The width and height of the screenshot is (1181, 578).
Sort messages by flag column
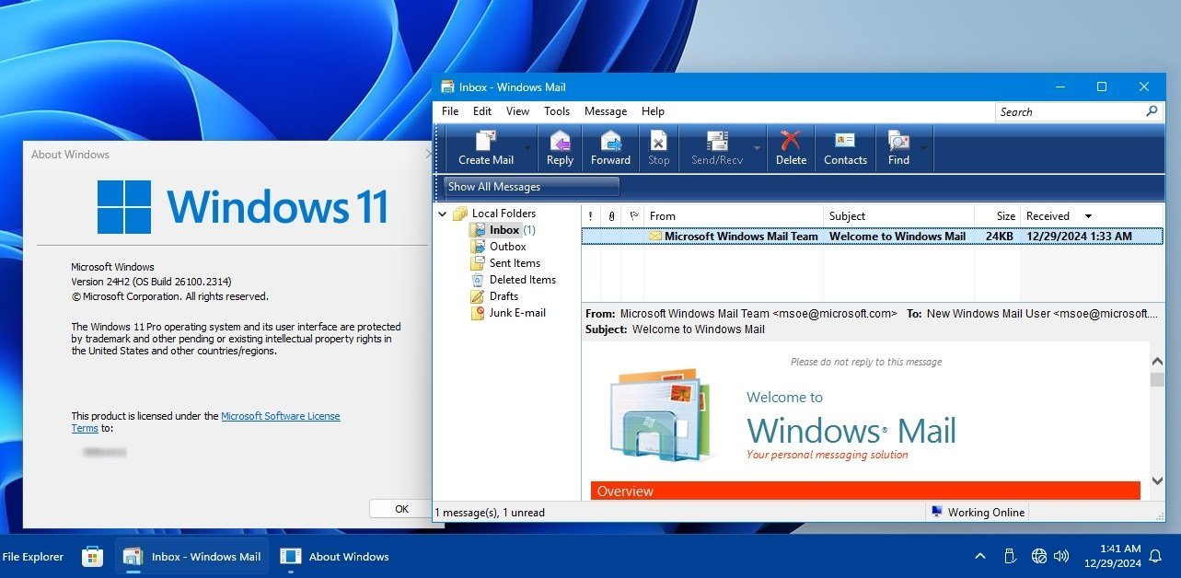(x=632, y=216)
